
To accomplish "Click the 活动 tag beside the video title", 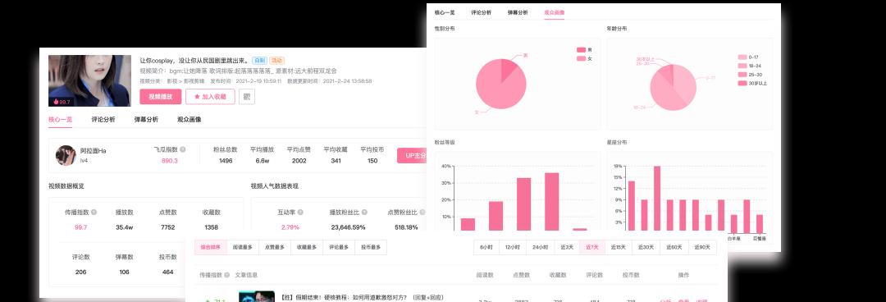I will 277,61.
